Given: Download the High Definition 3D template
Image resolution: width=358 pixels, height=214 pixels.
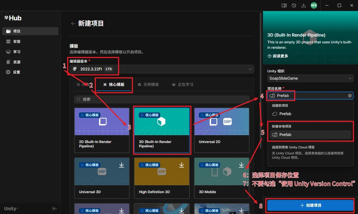Looking at the screenshot, I should (x=181, y=165).
